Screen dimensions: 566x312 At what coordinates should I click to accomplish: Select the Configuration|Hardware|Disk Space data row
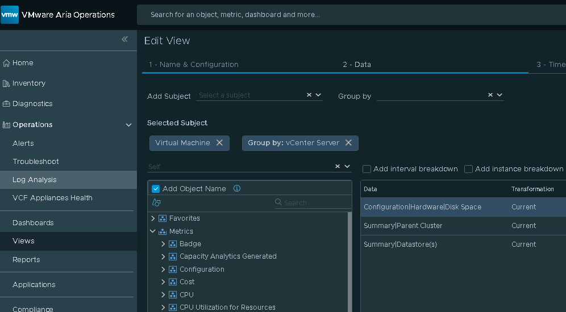(422, 207)
